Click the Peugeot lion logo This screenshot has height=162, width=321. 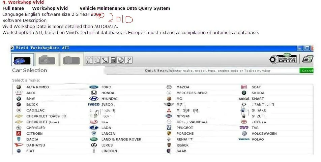tap(169, 128)
